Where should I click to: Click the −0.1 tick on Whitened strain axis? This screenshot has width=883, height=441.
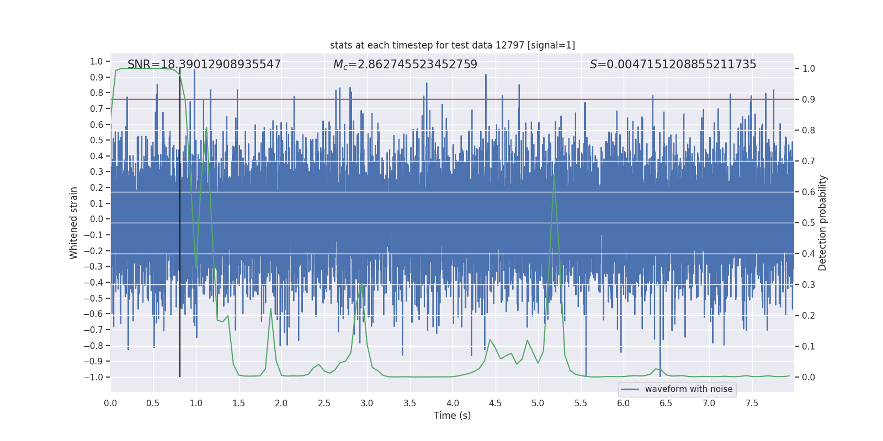(x=94, y=235)
